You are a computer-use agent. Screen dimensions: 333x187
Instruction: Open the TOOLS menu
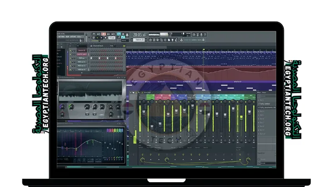pos(79,37)
